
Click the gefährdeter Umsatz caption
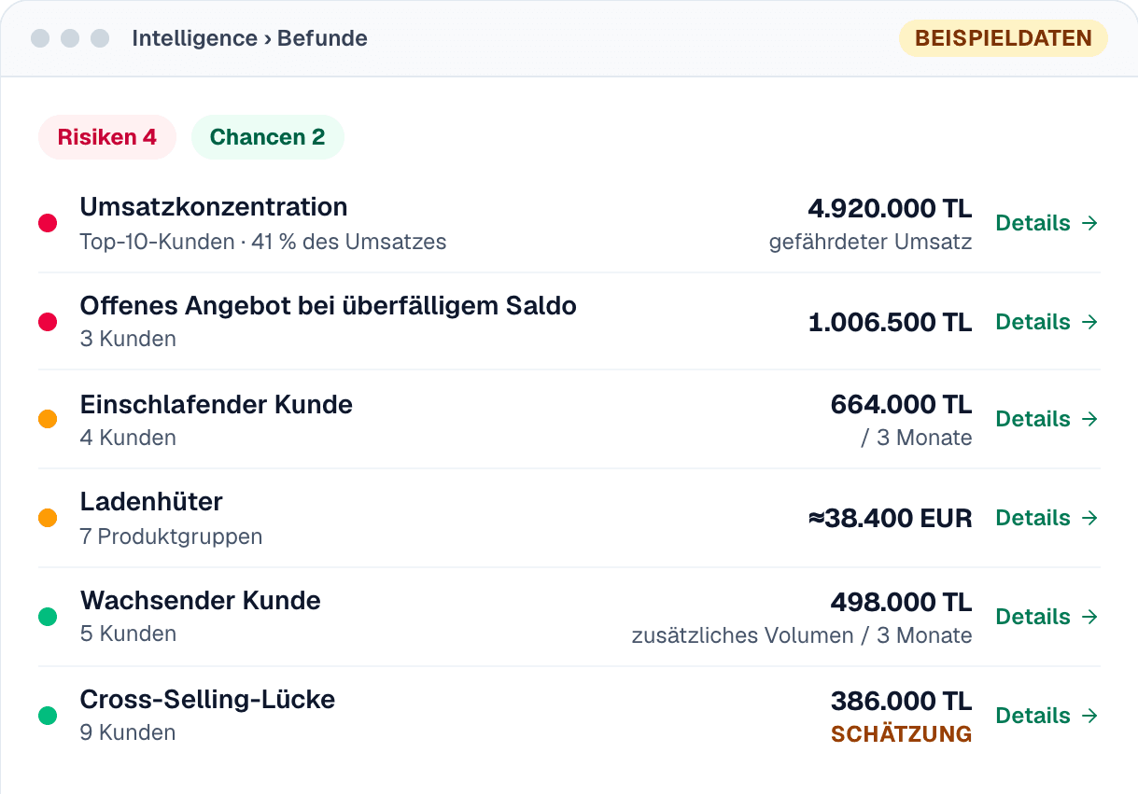871,243
